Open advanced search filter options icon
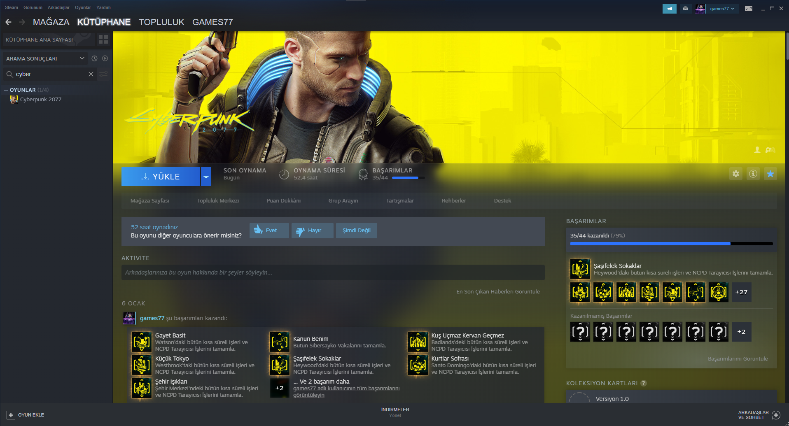Screen dimensions: 789x426 point(104,74)
